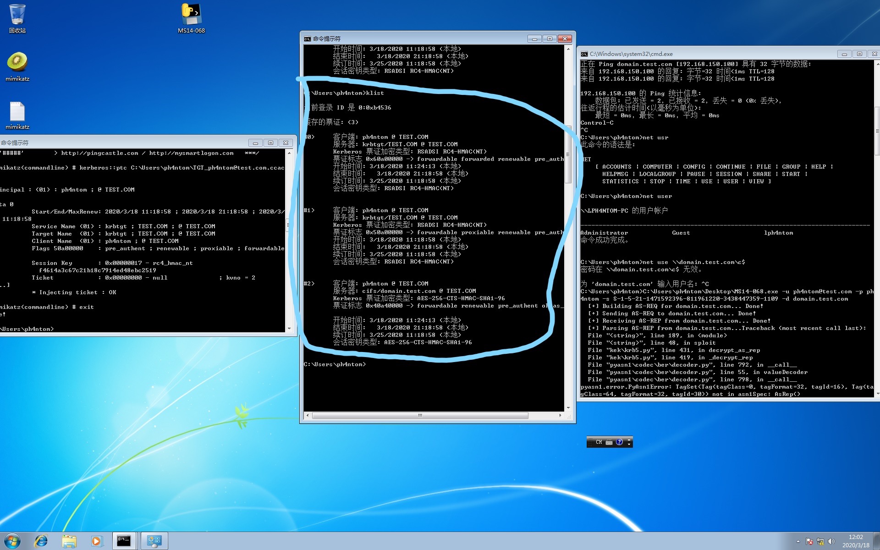The width and height of the screenshot is (880, 550).
Task: Click vertical scrollbar thumb in klist window
Action: pos(568,154)
